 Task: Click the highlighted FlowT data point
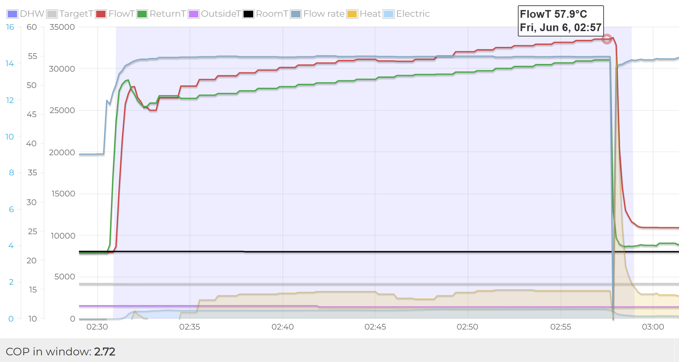point(607,39)
